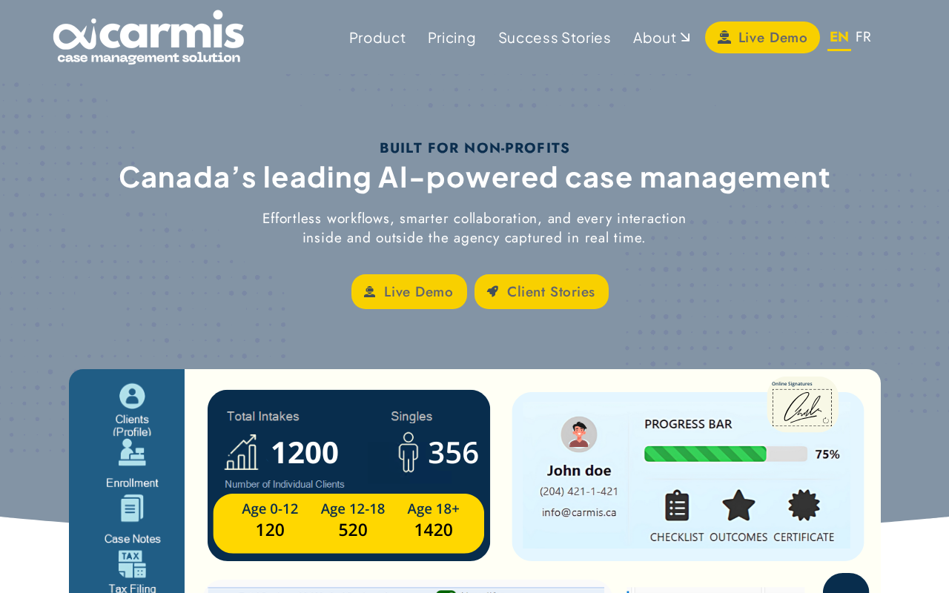Click the info@carmis.ca email text
Image resolution: width=949 pixels, height=593 pixels.
tap(579, 512)
